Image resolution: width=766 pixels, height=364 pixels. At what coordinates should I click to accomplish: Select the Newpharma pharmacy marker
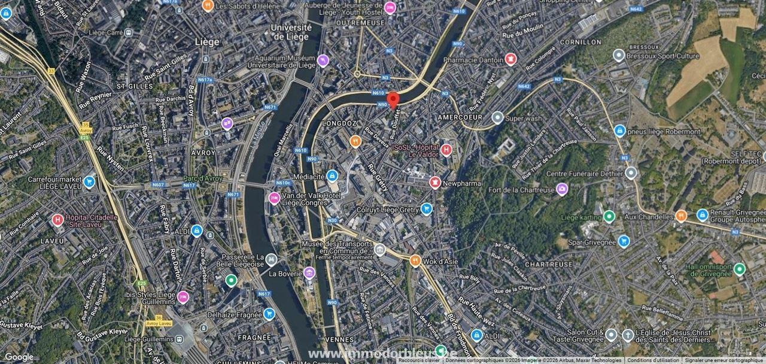435,183
